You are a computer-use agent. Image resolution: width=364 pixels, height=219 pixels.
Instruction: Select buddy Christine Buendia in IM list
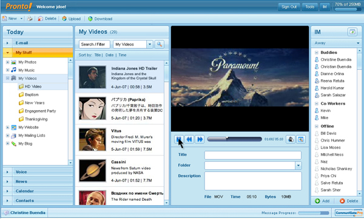[333, 59]
